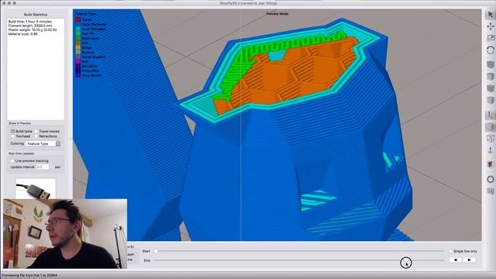The height and width of the screenshot is (279, 496).
Task: Switch to the Side view cube icon
Action: [491, 100]
